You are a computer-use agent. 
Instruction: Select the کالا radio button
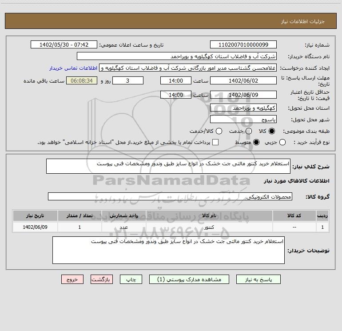[x=272, y=131]
